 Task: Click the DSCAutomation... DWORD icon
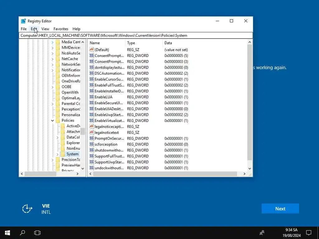92,73
